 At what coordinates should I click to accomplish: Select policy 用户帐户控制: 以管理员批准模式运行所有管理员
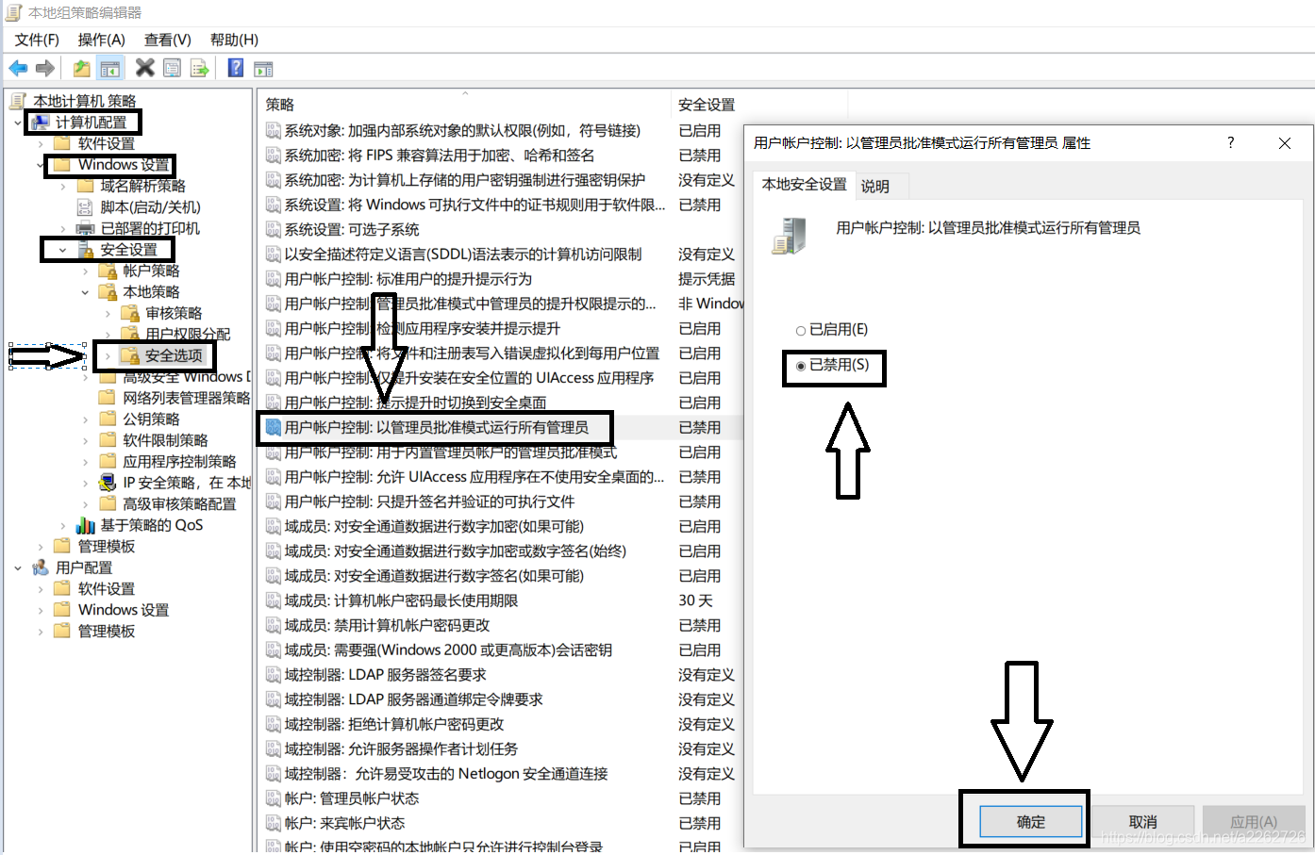pyautogui.click(x=437, y=428)
